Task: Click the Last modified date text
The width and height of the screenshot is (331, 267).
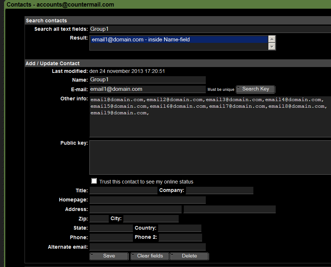Action: [127, 71]
